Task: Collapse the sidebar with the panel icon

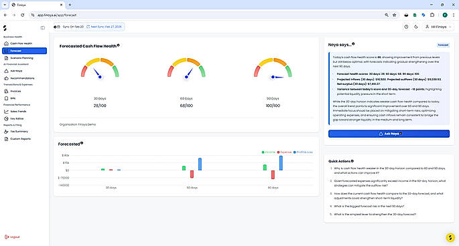Action: point(42,28)
